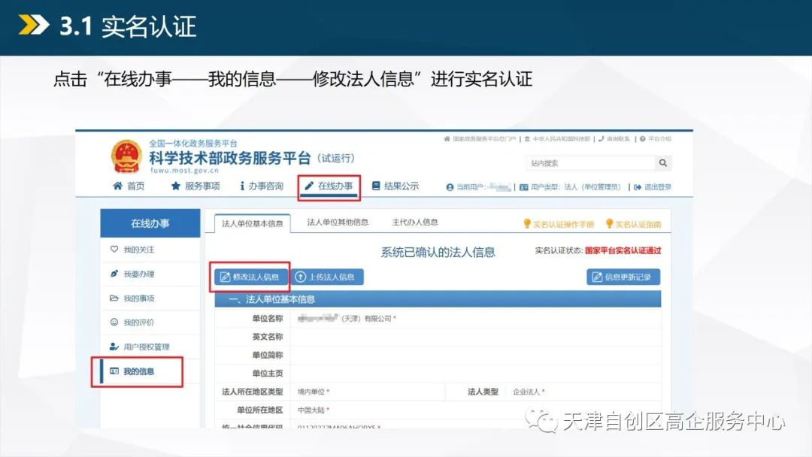Click the 当前用户 user avatar icon
This screenshot has height=457, width=812.
click(450, 187)
